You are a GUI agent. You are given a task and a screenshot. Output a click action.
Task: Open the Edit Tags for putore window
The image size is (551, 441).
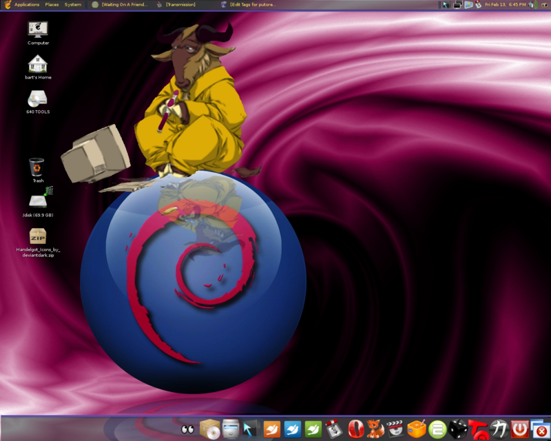pyautogui.click(x=253, y=4)
